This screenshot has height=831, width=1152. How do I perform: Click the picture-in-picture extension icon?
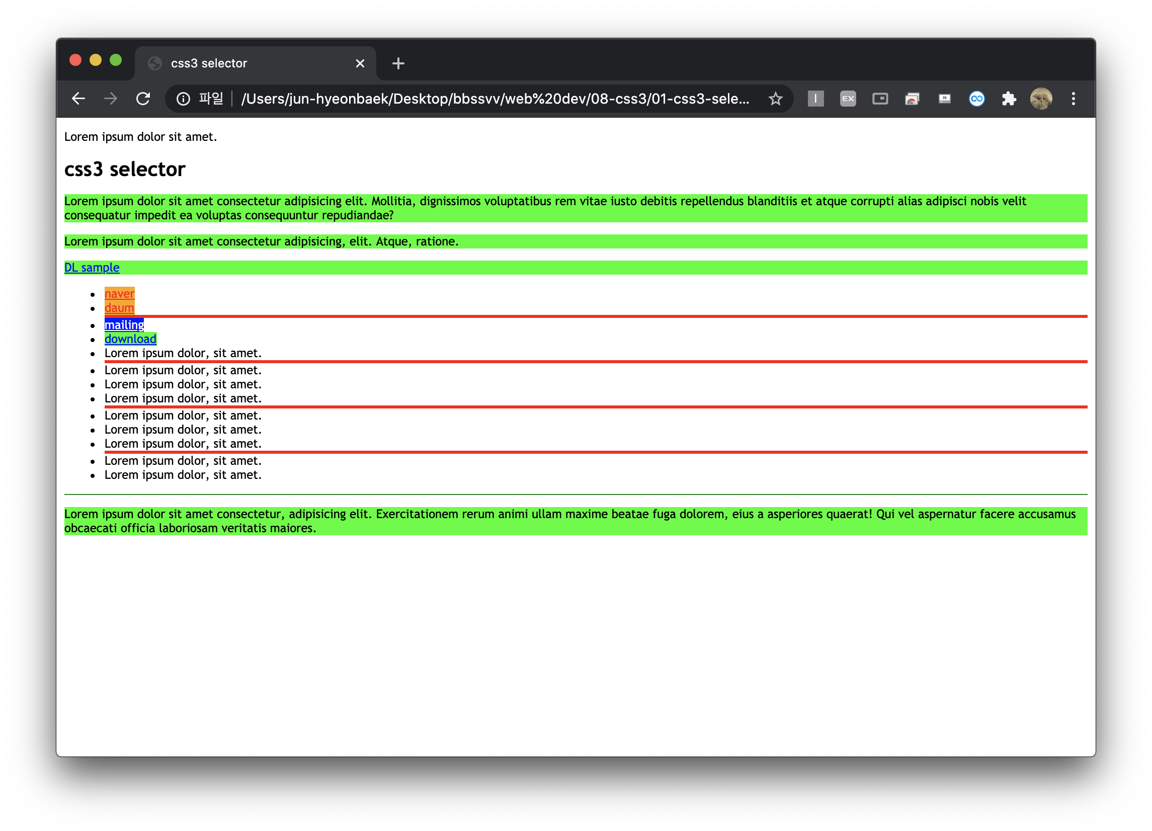coord(880,99)
